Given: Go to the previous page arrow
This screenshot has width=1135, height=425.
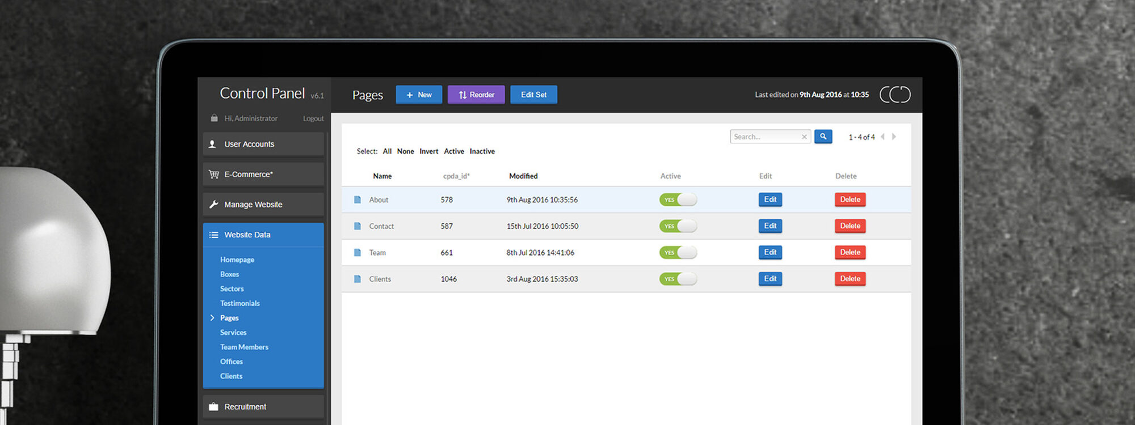Looking at the screenshot, I should tap(882, 137).
